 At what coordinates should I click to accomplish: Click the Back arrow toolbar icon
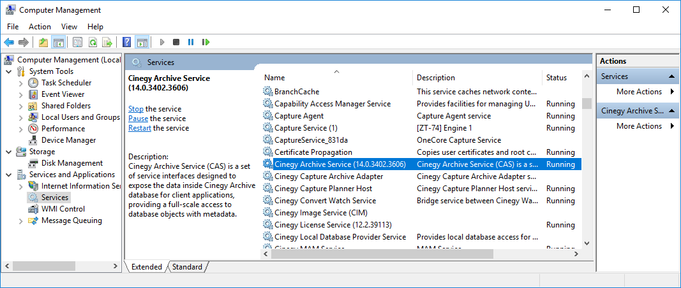point(9,42)
